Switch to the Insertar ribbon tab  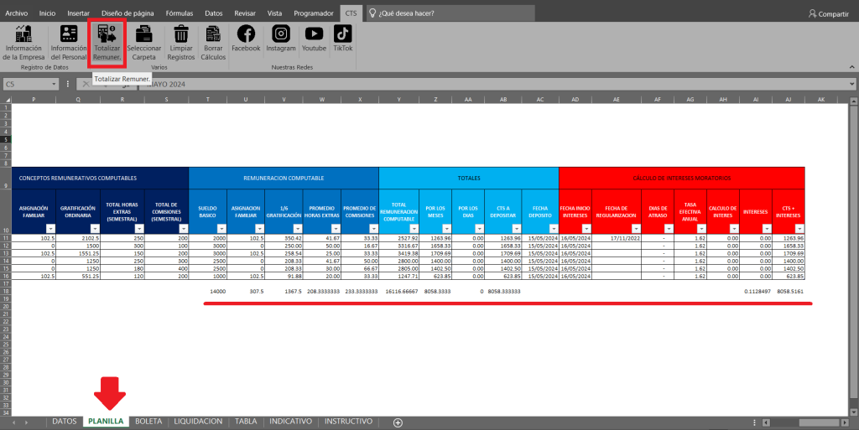point(78,13)
